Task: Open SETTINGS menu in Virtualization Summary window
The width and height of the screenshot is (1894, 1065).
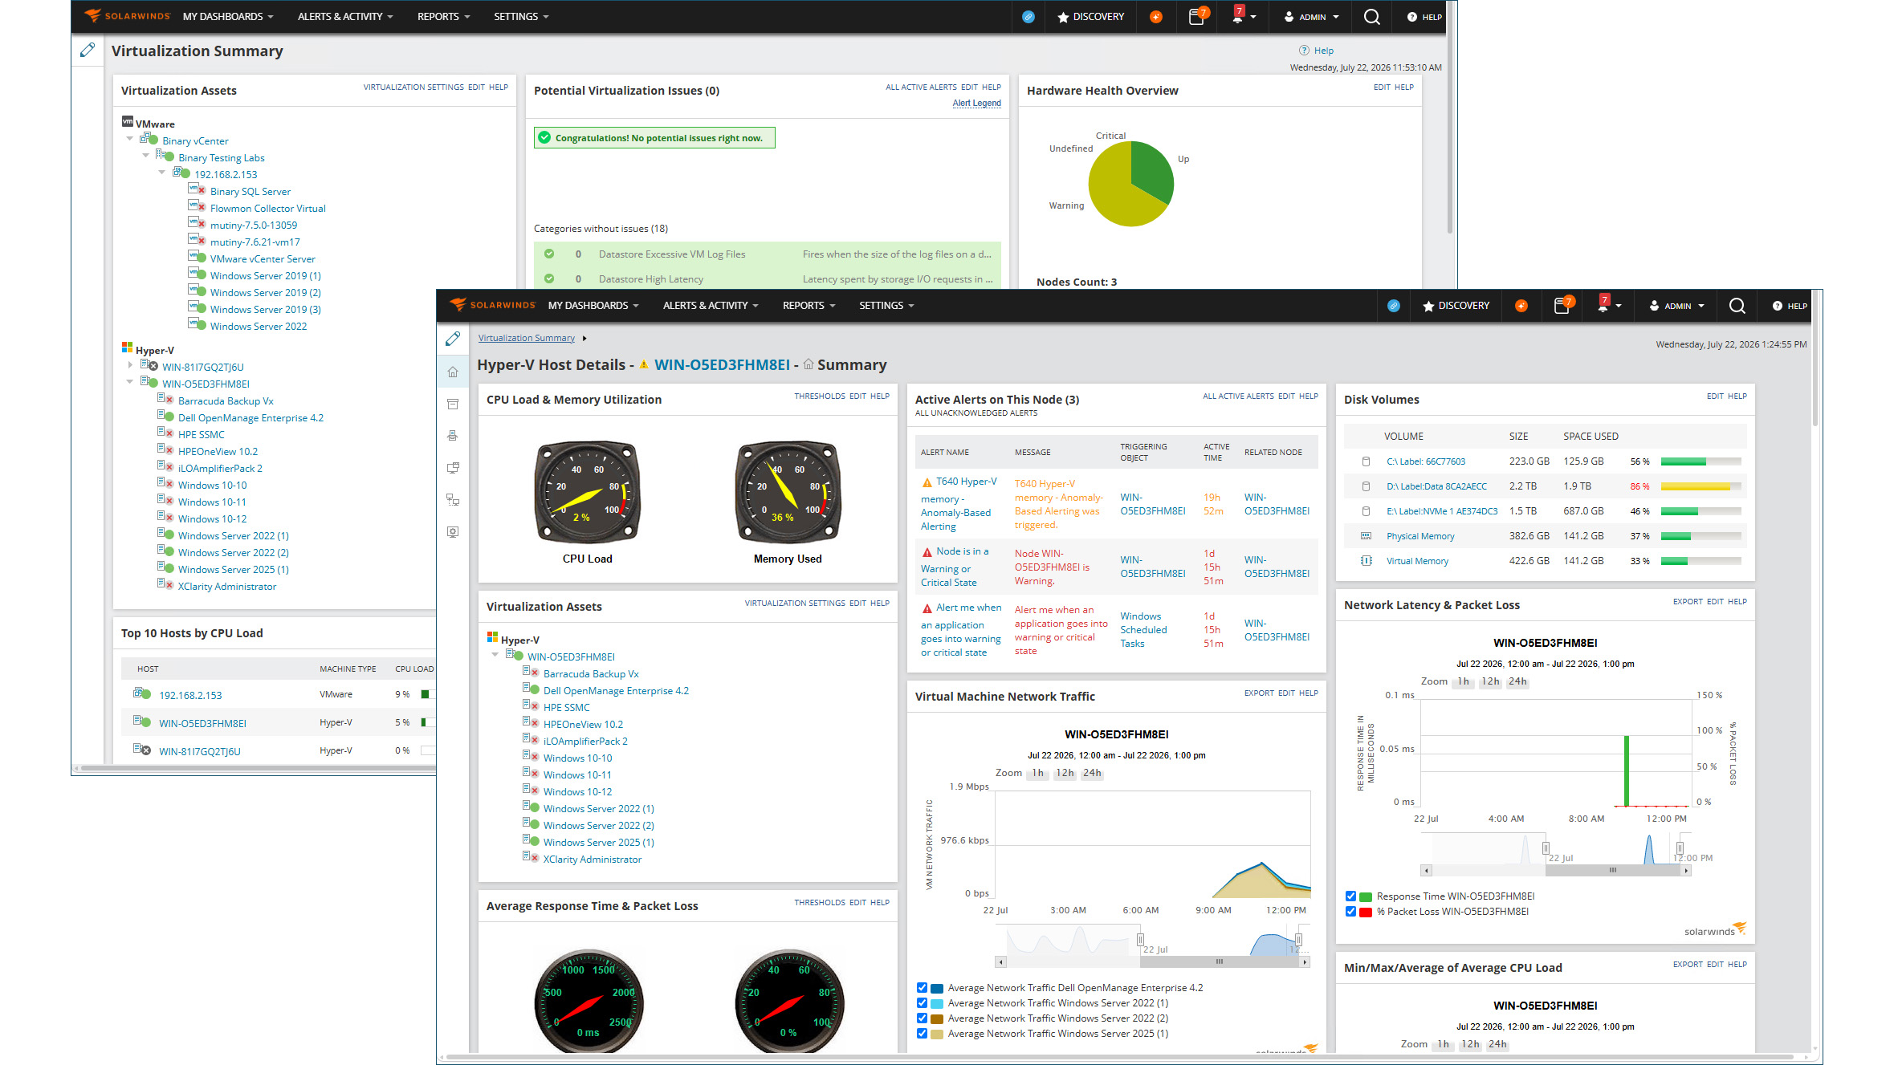Action: pos(521,17)
